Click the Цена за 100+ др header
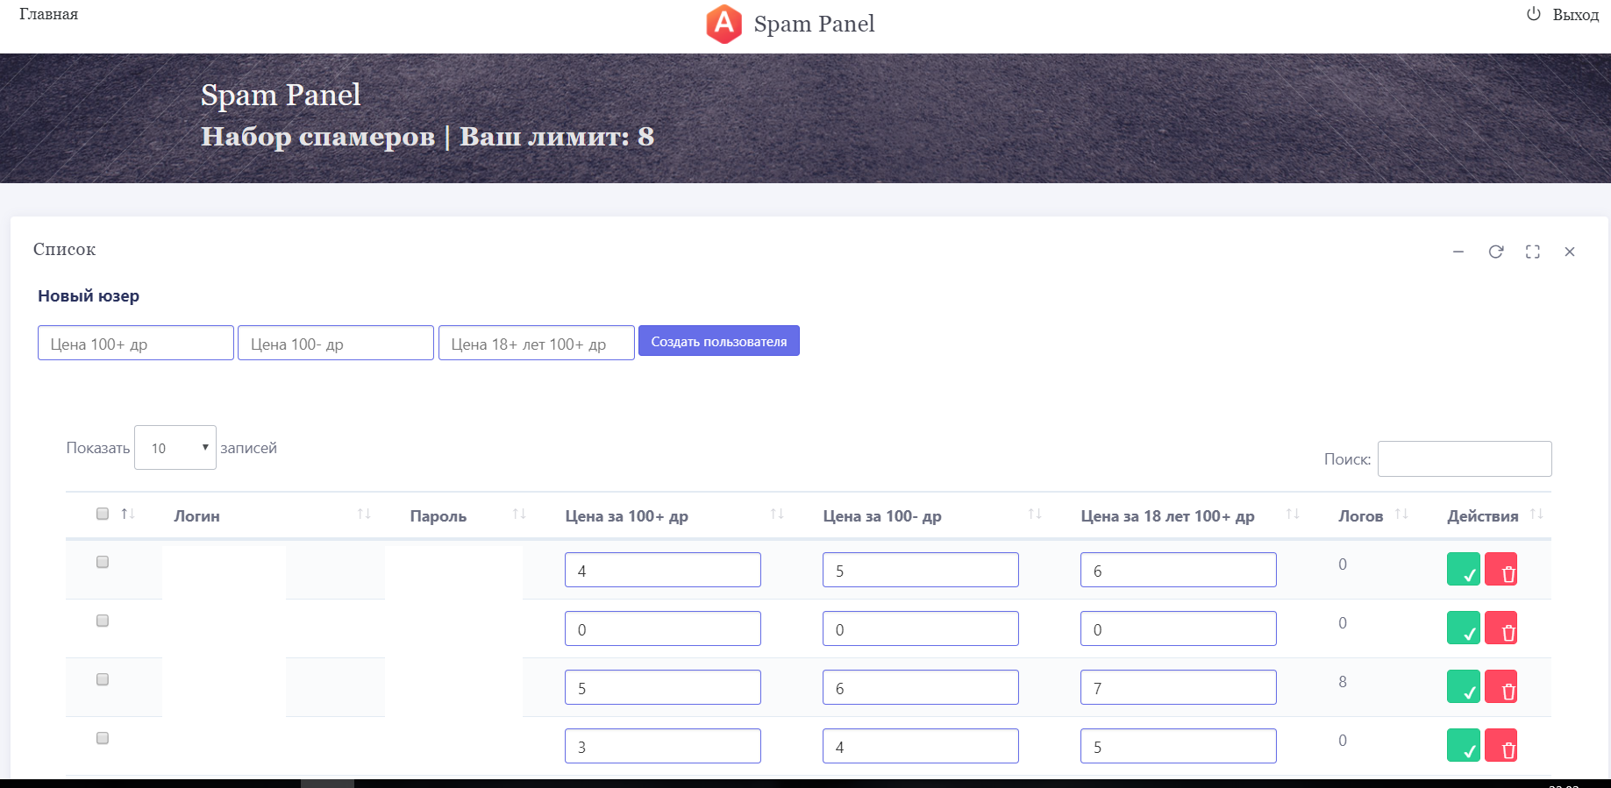 [626, 516]
